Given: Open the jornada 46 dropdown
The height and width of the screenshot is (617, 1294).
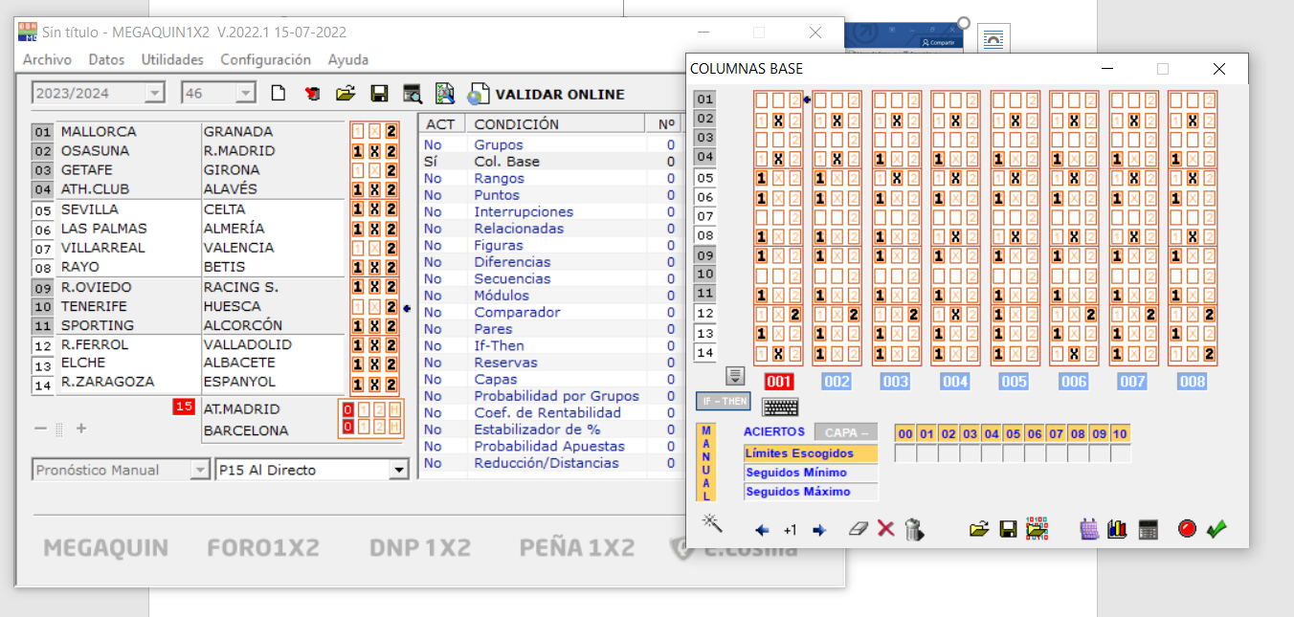Looking at the screenshot, I should click(x=246, y=94).
